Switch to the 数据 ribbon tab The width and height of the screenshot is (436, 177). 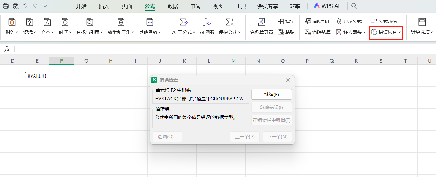(x=172, y=6)
